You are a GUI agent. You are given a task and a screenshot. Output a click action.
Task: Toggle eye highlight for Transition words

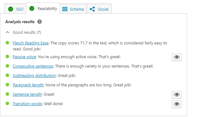tap(177, 104)
